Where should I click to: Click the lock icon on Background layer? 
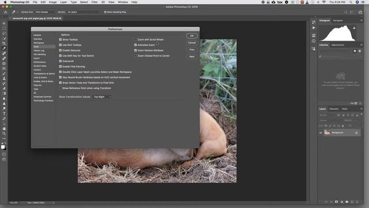point(356,133)
